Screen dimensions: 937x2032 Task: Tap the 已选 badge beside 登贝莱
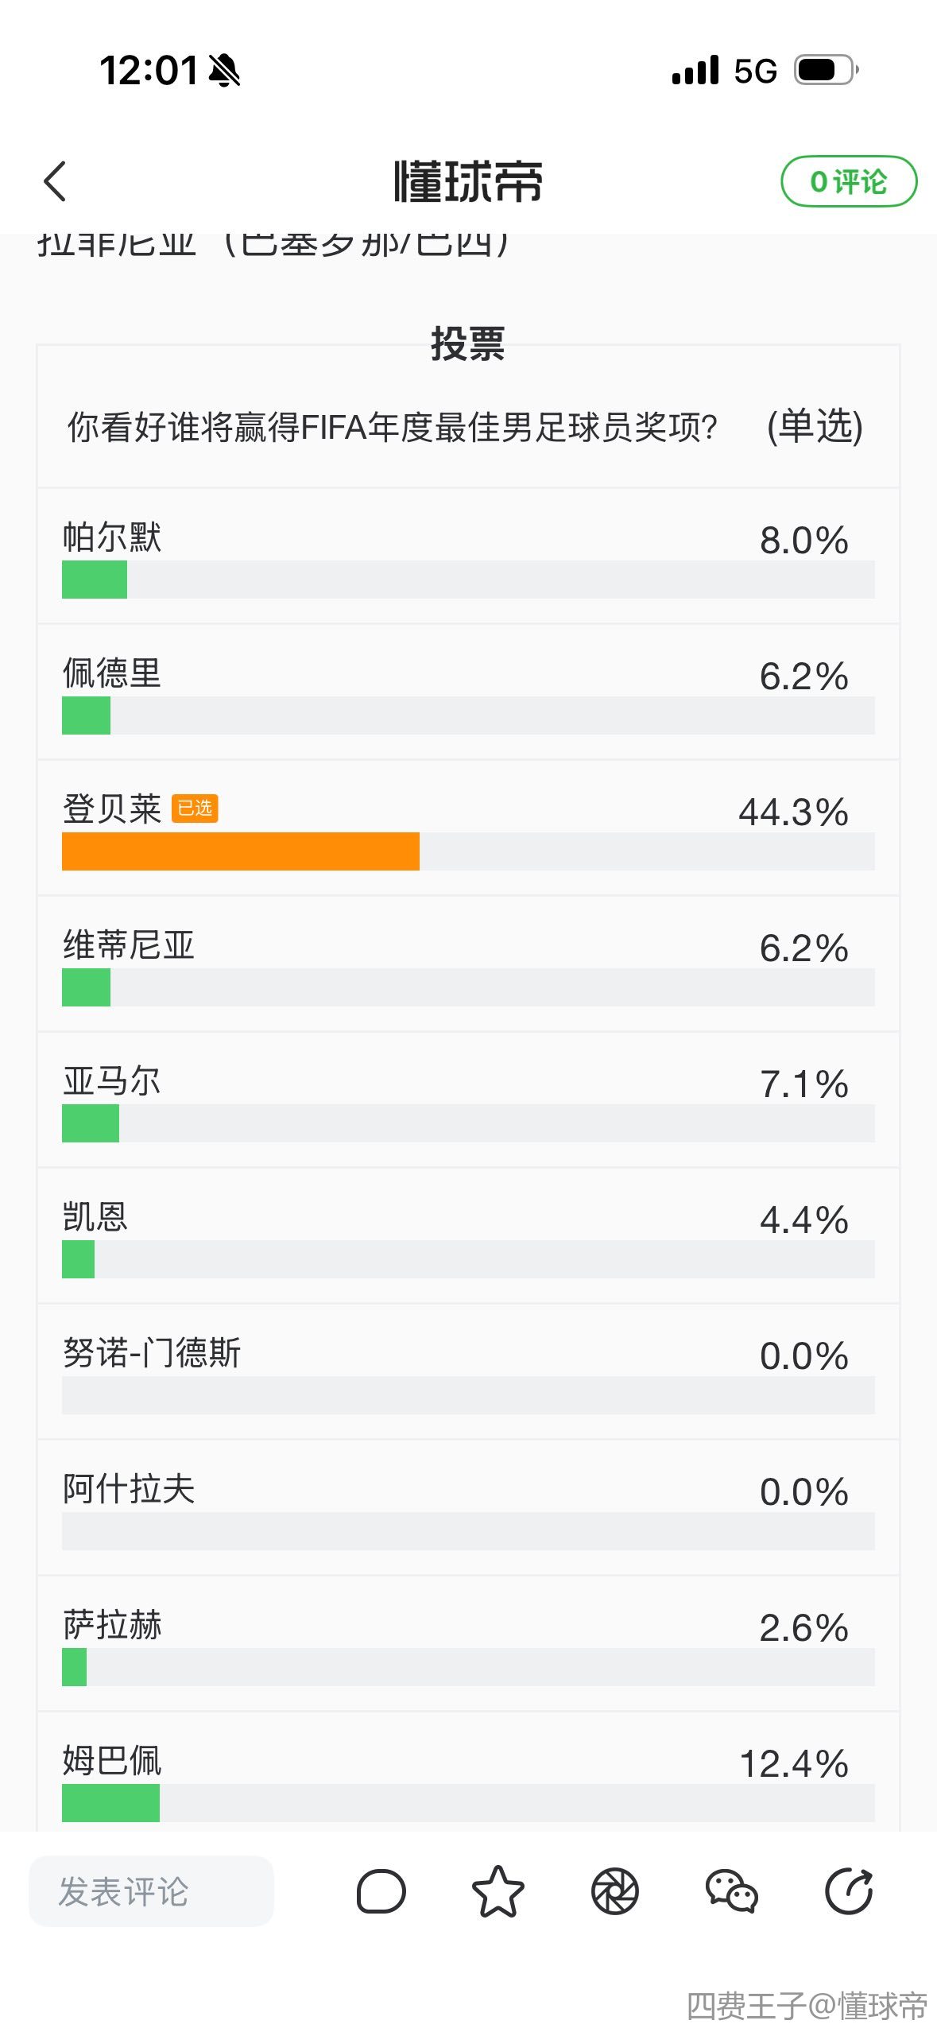point(195,809)
